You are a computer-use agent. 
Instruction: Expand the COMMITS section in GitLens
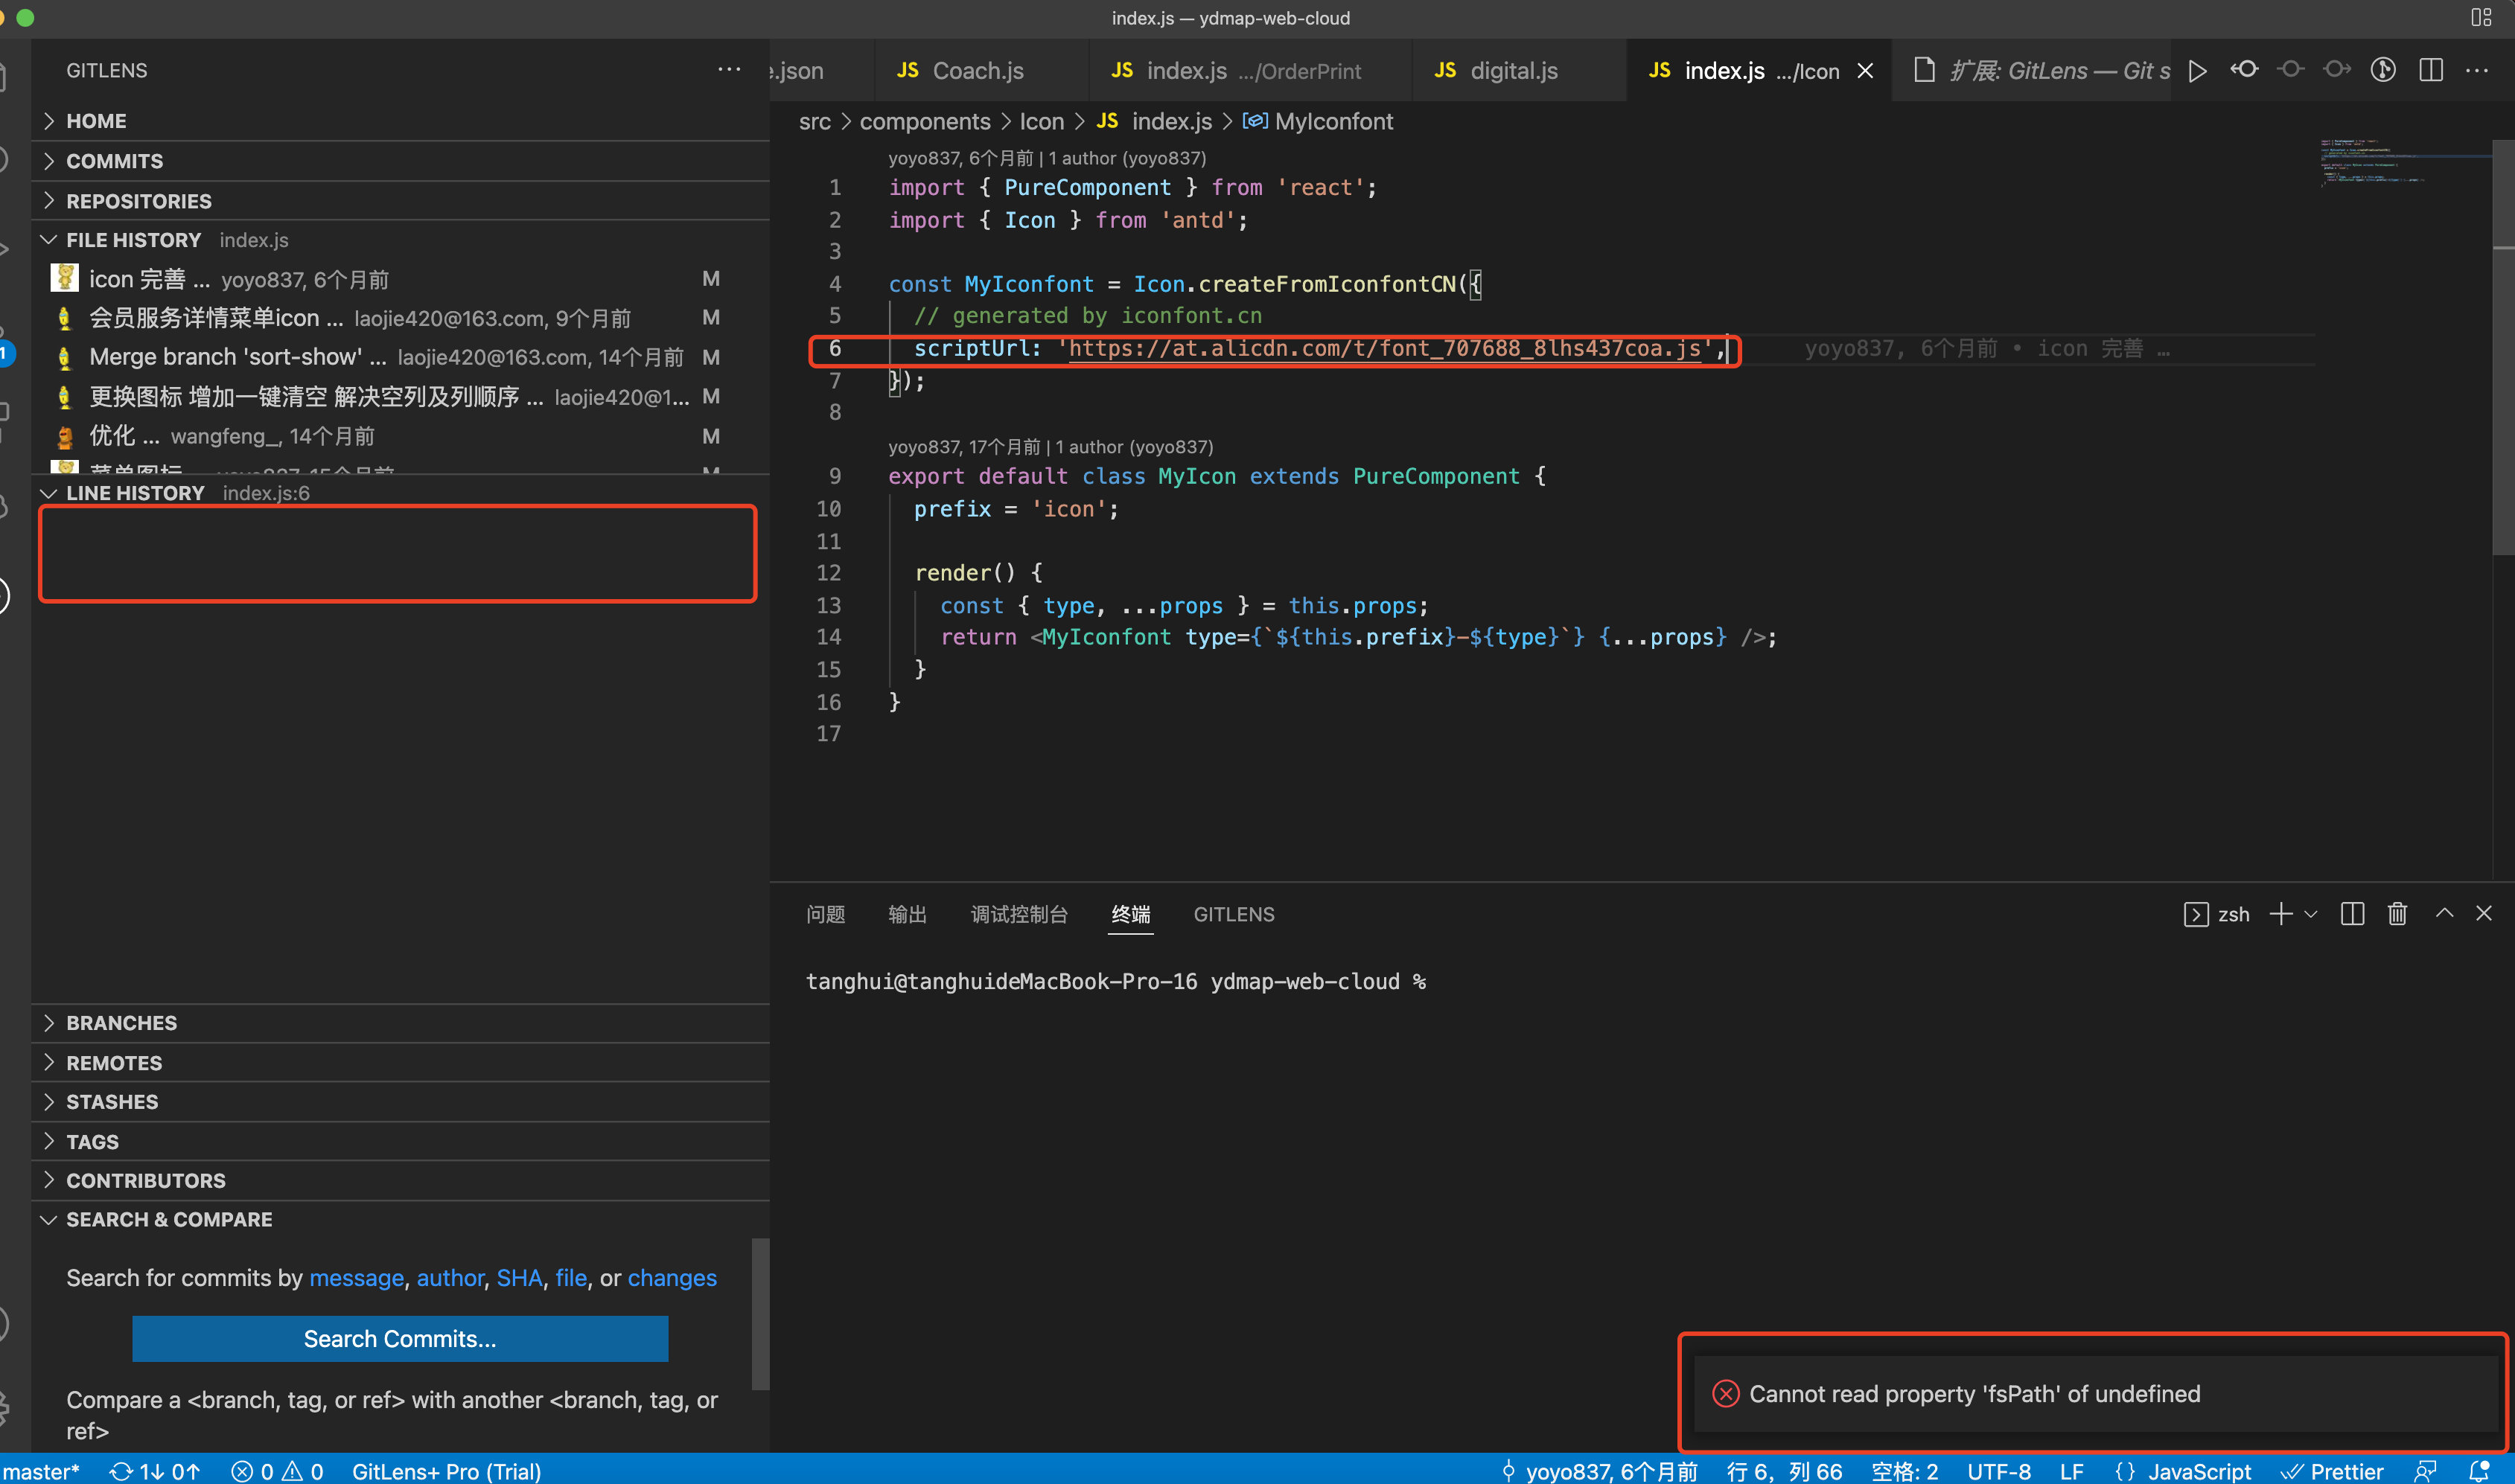tap(114, 160)
